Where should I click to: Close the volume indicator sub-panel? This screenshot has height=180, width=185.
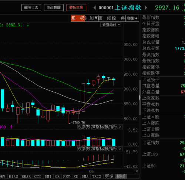120,127
